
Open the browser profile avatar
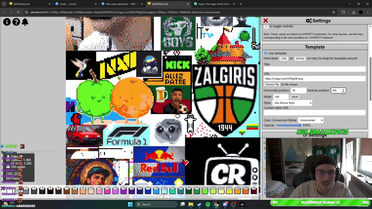361,12
